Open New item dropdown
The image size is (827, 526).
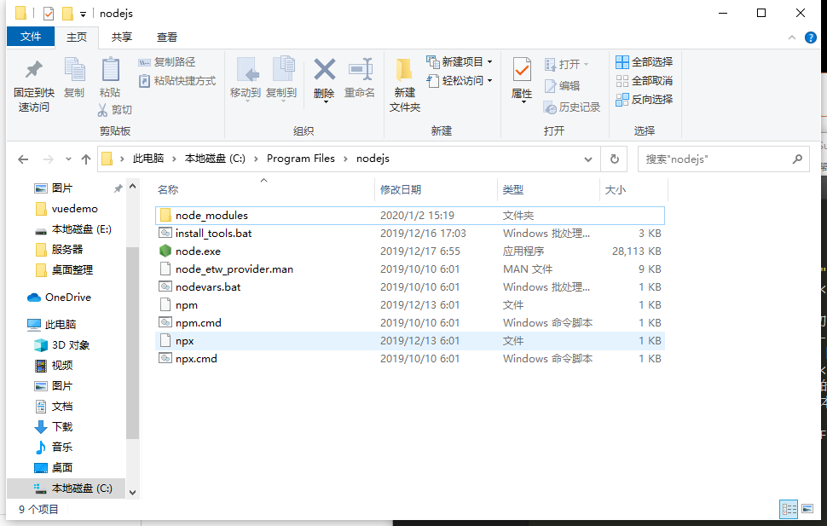coord(460,62)
